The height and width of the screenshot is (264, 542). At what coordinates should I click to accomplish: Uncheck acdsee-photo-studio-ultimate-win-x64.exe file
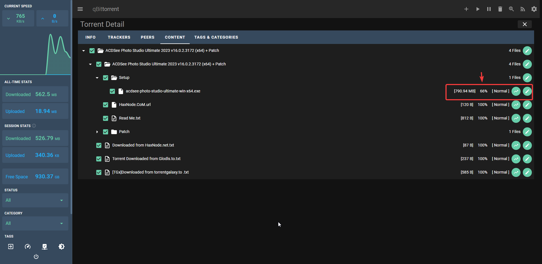coord(112,91)
